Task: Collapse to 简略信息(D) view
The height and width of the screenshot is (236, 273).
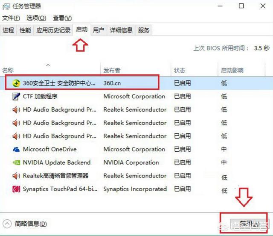Action: [25, 224]
